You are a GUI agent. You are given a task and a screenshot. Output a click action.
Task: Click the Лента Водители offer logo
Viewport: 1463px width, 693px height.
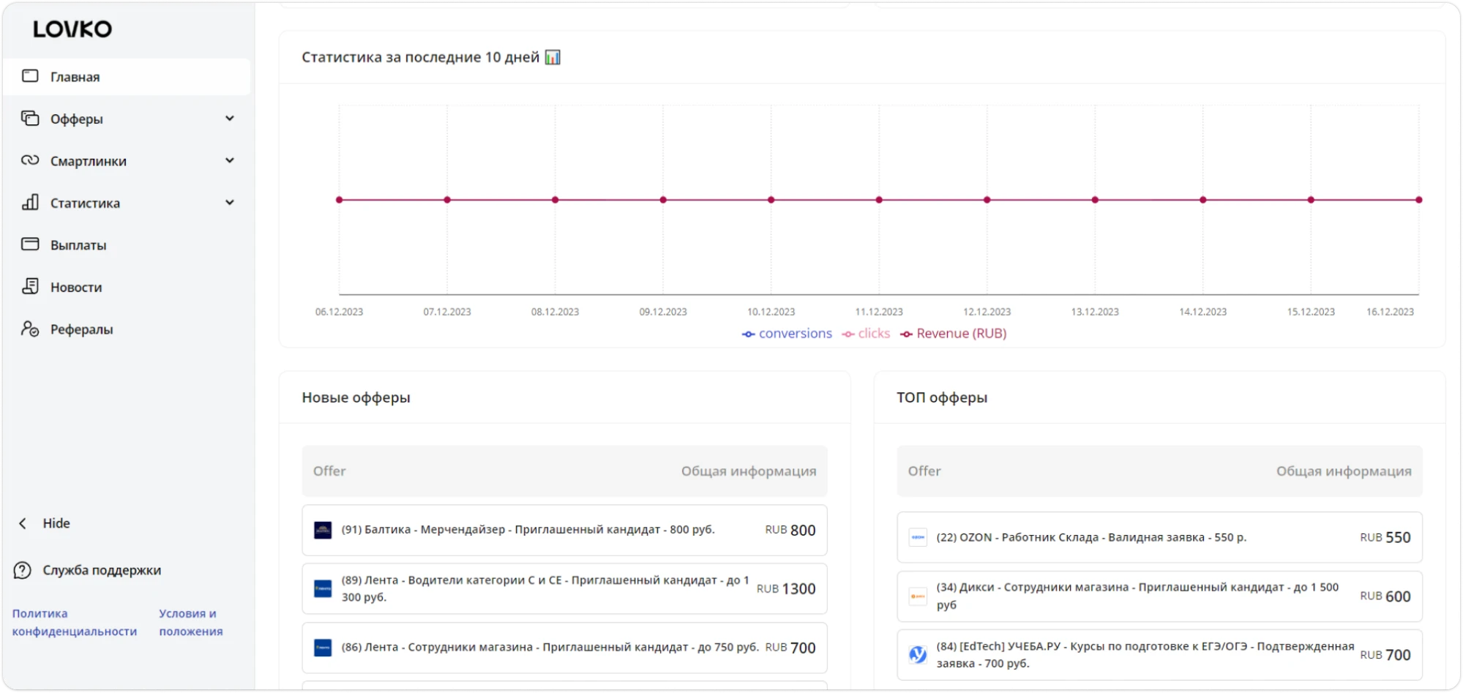[323, 588]
